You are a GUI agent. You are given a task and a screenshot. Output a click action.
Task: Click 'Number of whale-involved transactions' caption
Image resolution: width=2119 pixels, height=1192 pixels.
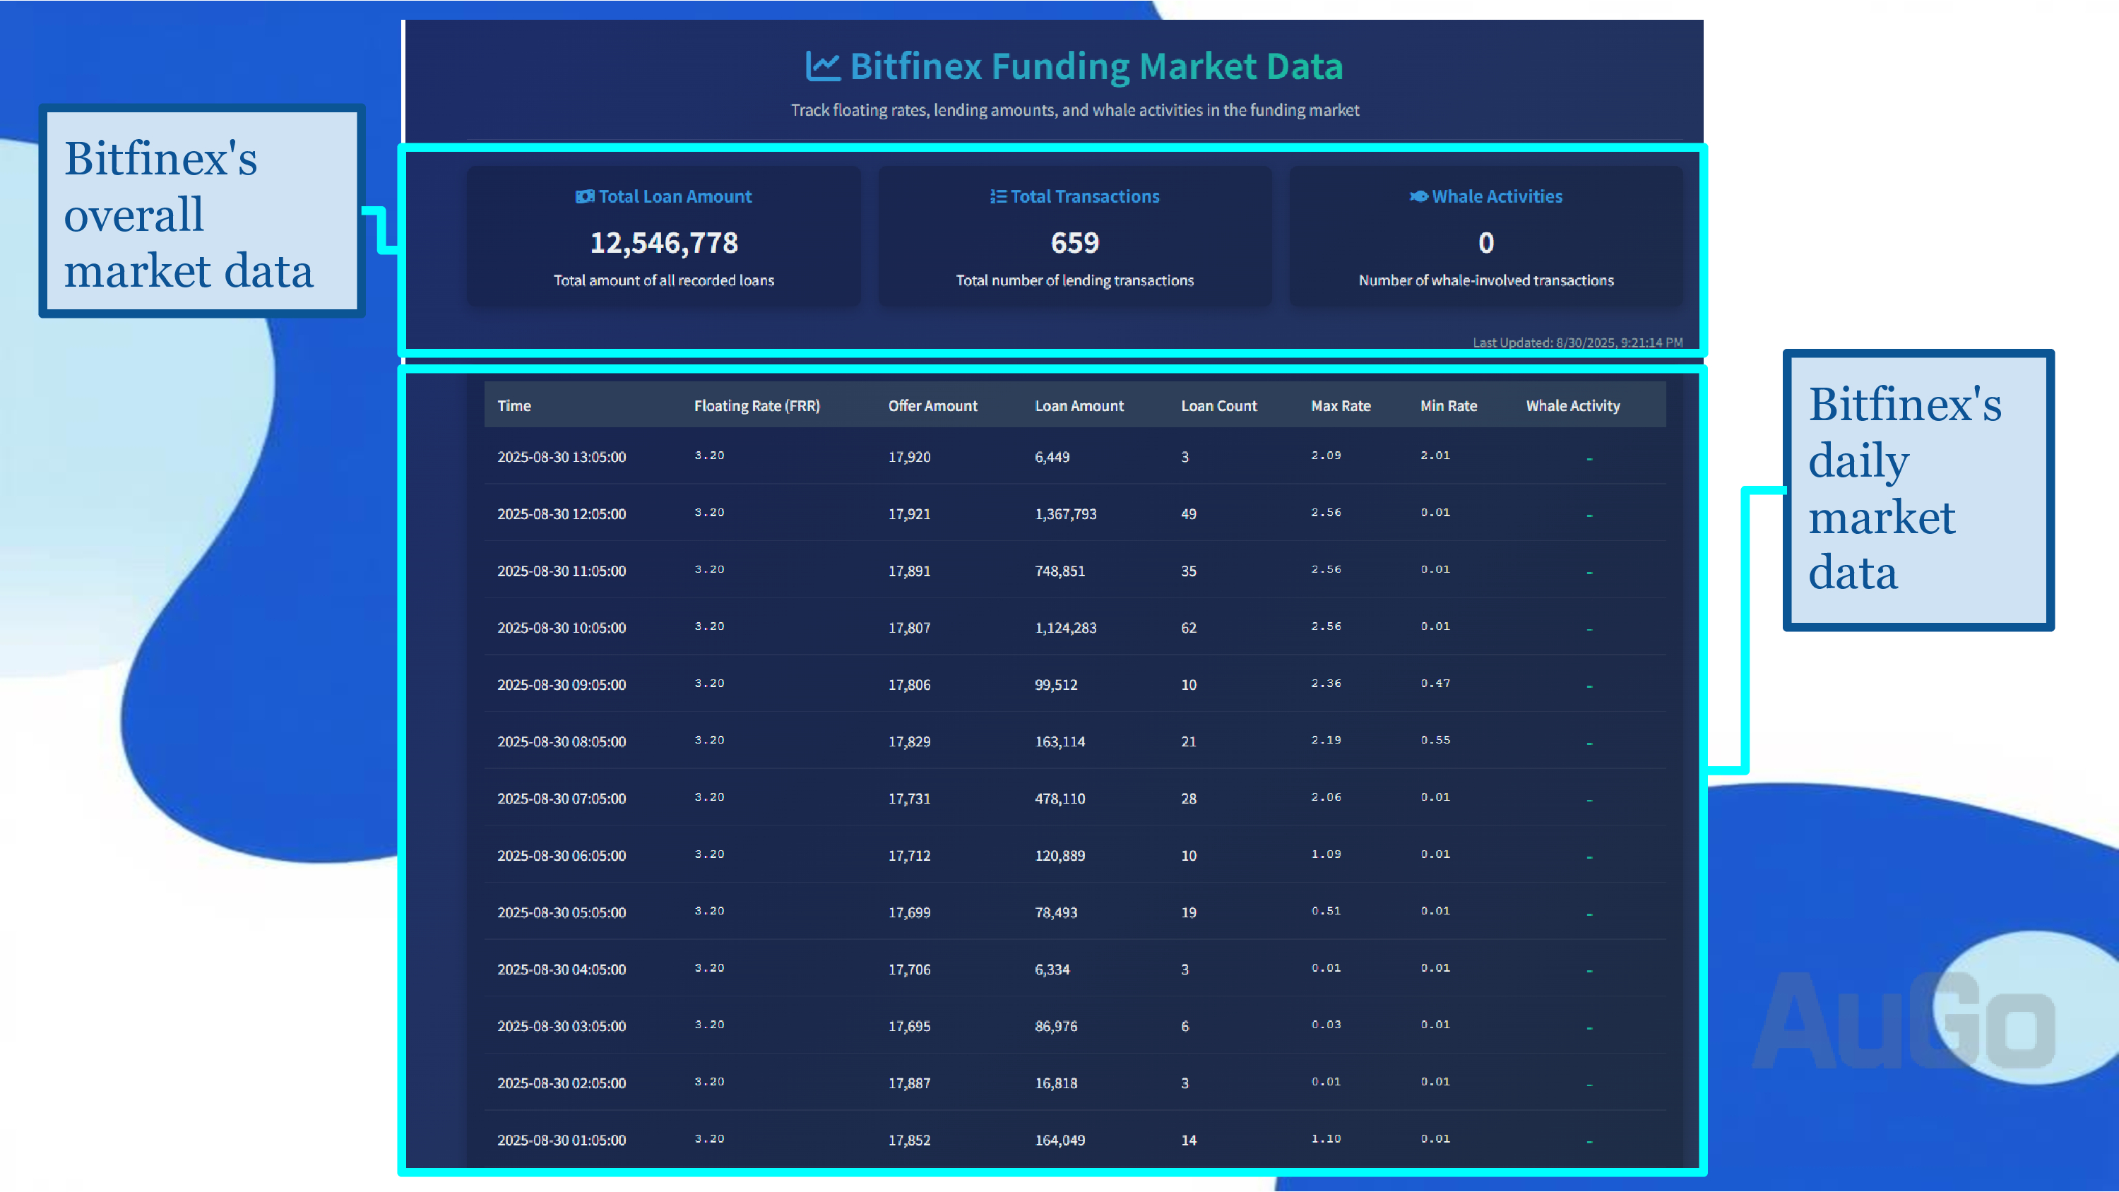tap(1485, 280)
